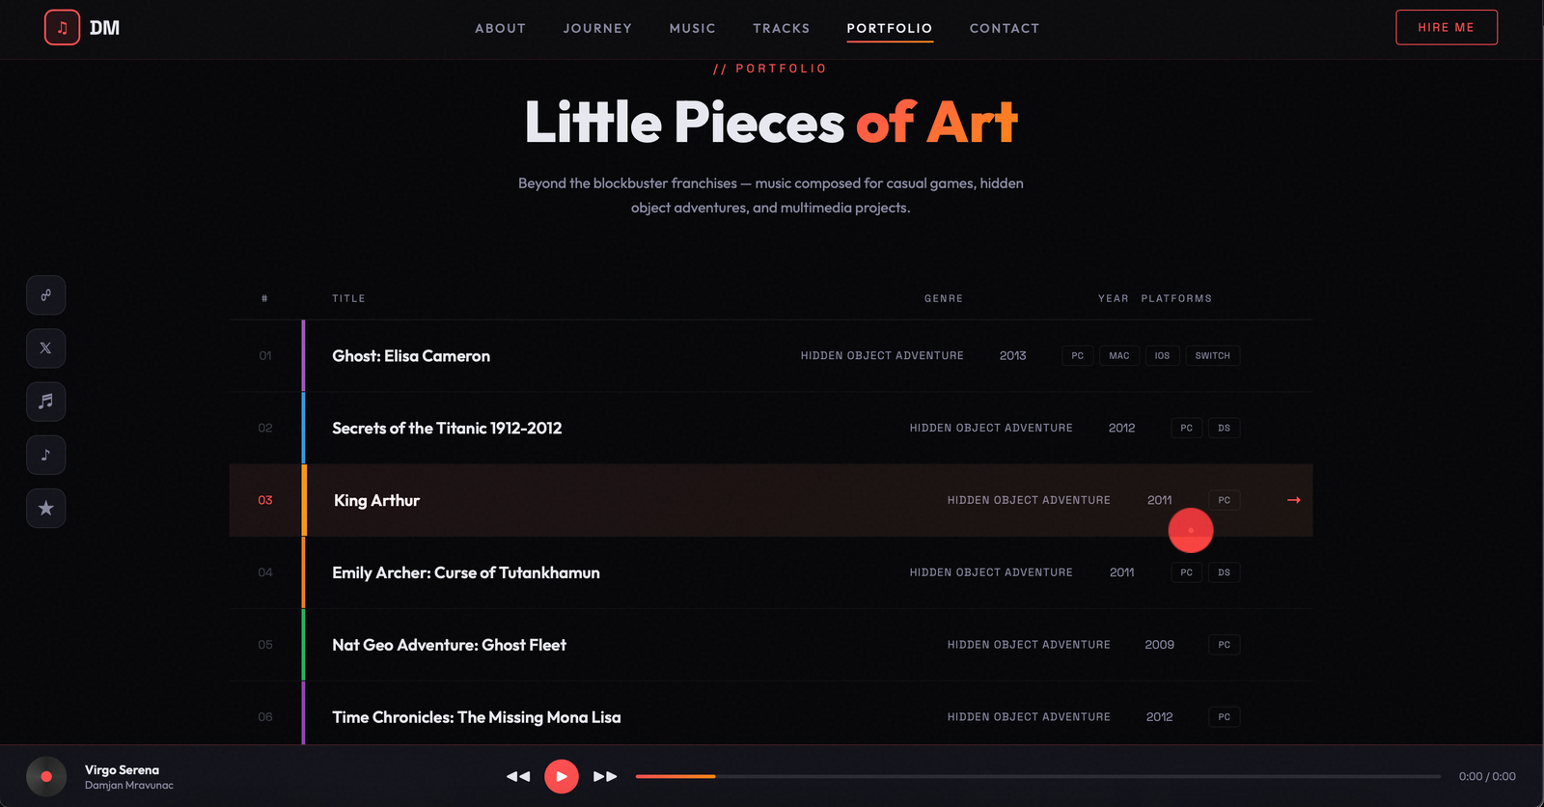This screenshot has height=807, width=1544.
Task: Open Ghost: Elisa Cameron entry
Action: 411,356
